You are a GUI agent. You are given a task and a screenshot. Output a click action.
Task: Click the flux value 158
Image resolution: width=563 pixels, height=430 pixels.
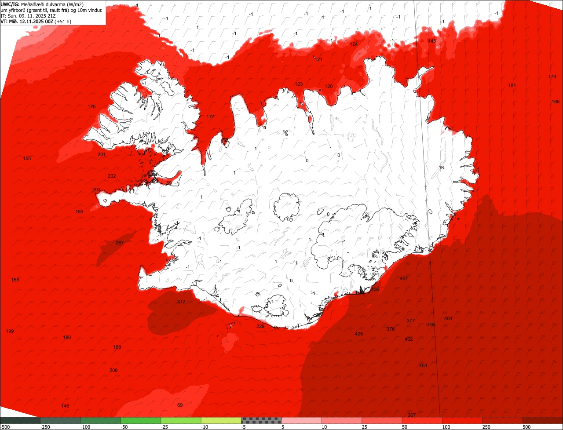tap(15, 280)
